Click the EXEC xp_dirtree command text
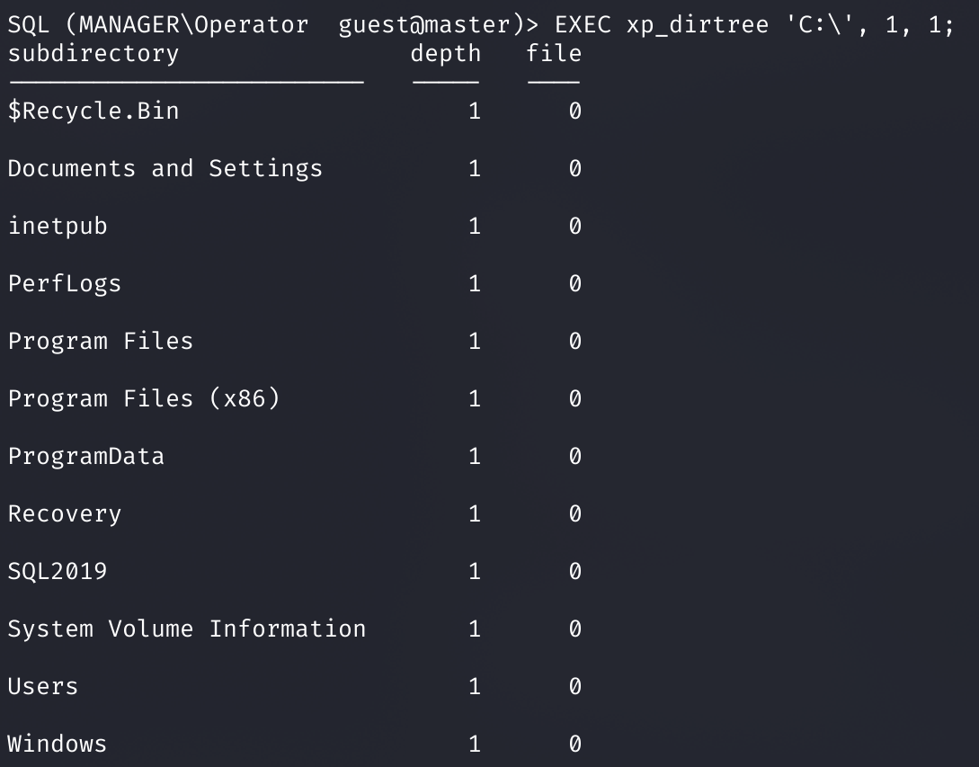The image size is (979, 767). coord(755,25)
